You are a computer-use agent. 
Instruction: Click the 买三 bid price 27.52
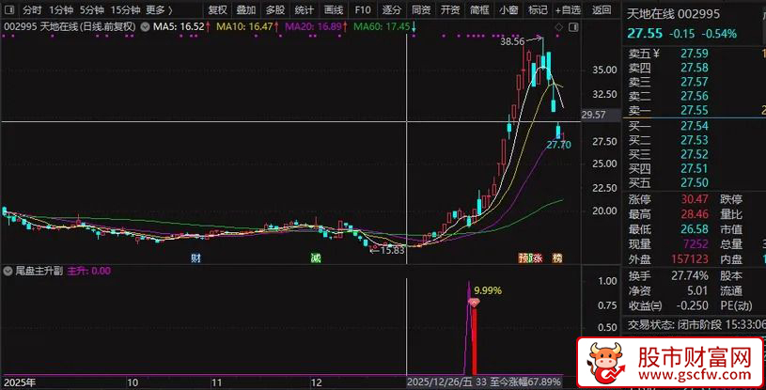click(695, 154)
